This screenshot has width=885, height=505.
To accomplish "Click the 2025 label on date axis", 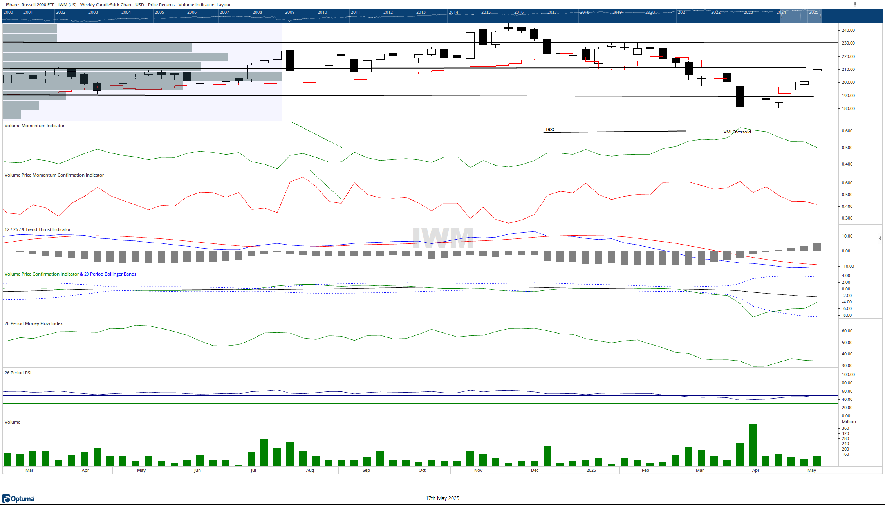I will (x=591, y=470).
